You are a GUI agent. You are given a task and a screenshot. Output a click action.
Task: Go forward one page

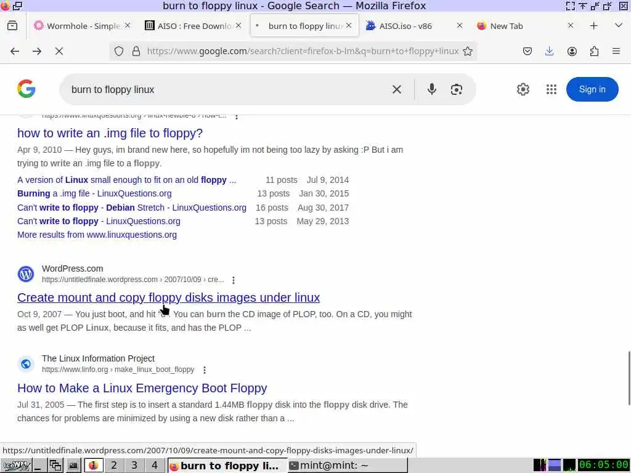pos(37,51)
